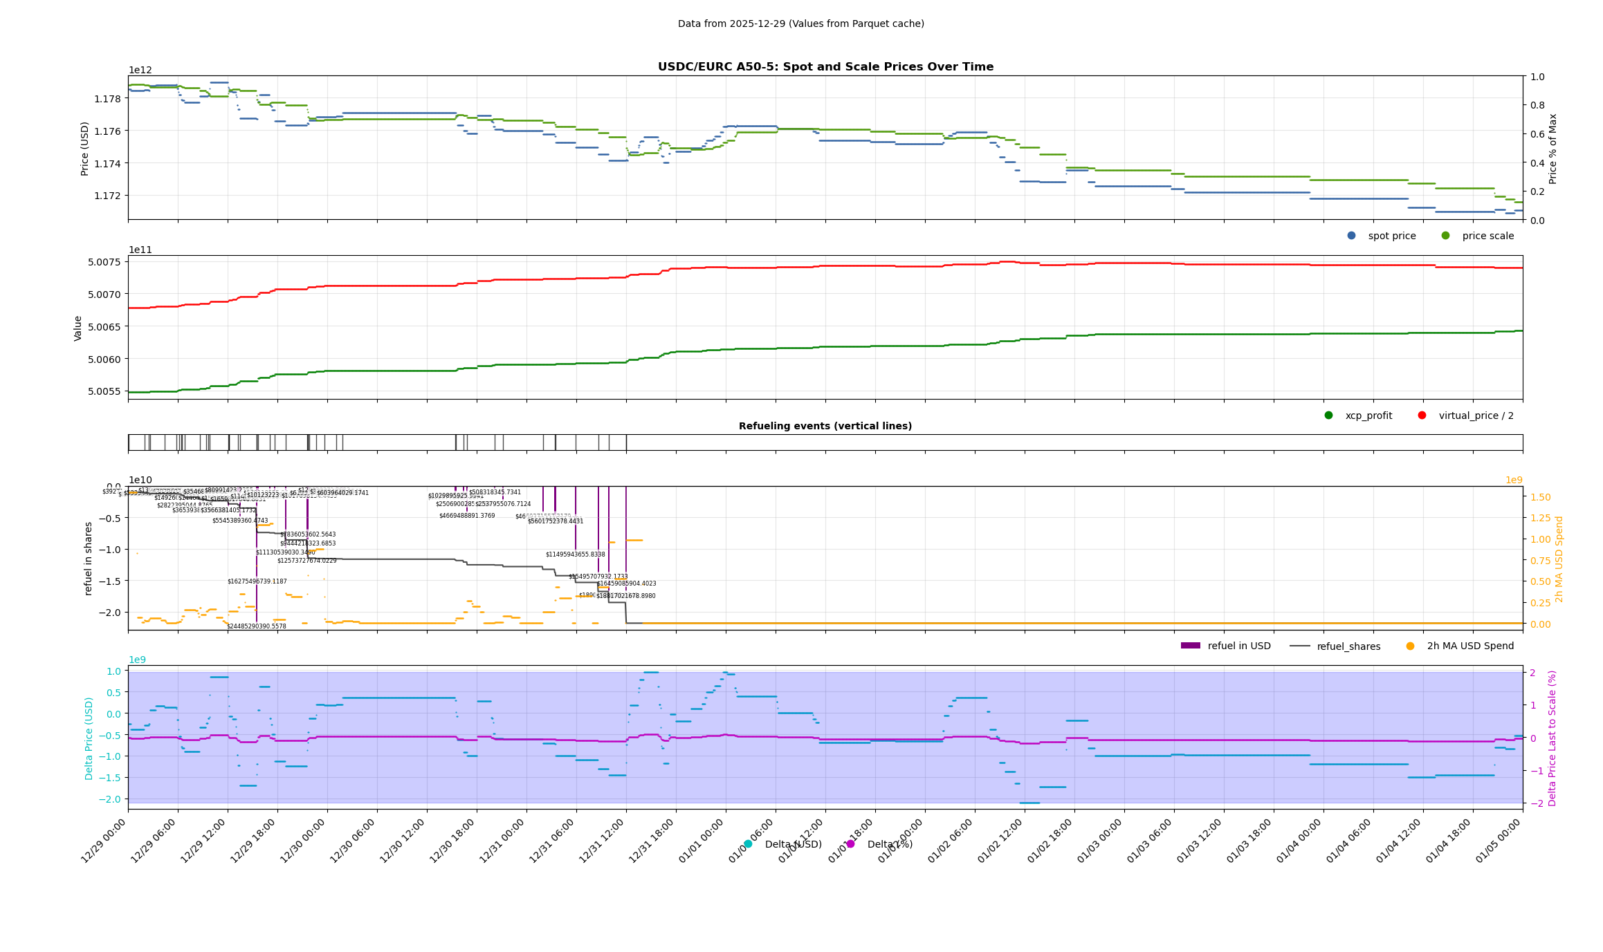
Task: Click the orange 2h MA USD Spend axis label
Action: pyautogui.click(x=1559, y=559)
